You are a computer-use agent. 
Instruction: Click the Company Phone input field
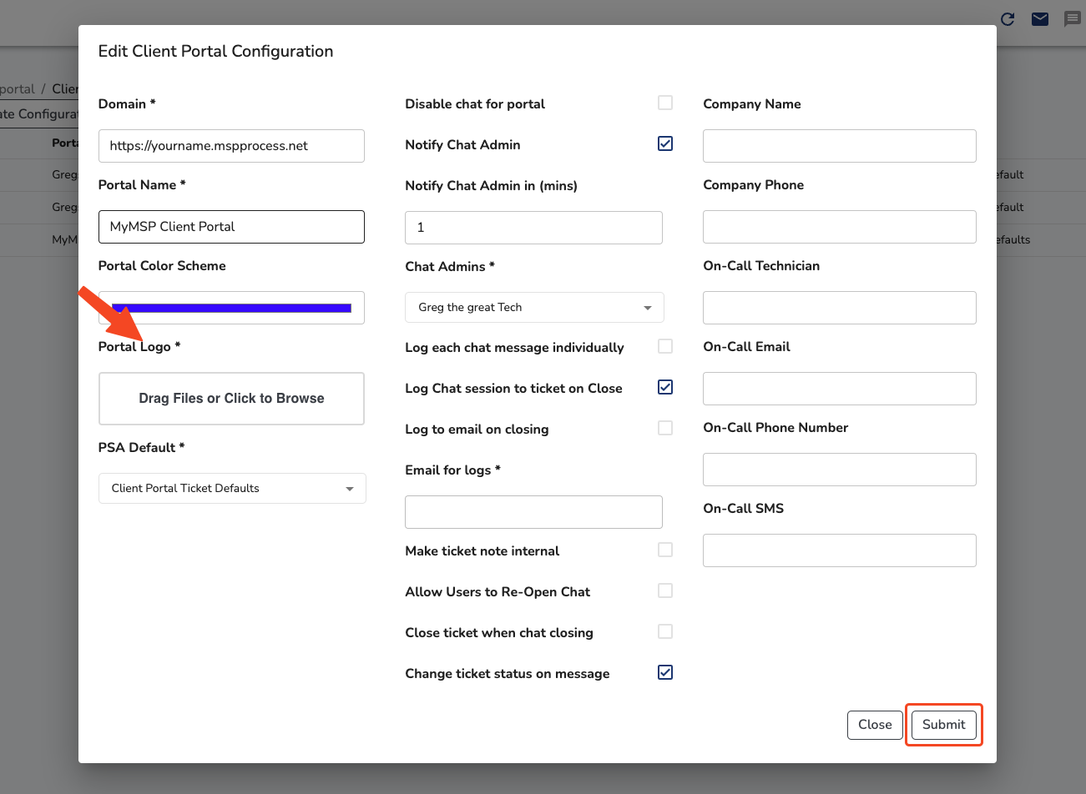839,226
